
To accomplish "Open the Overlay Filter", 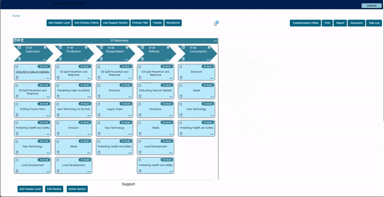I will pyautogui.click(x=140, y=23).
